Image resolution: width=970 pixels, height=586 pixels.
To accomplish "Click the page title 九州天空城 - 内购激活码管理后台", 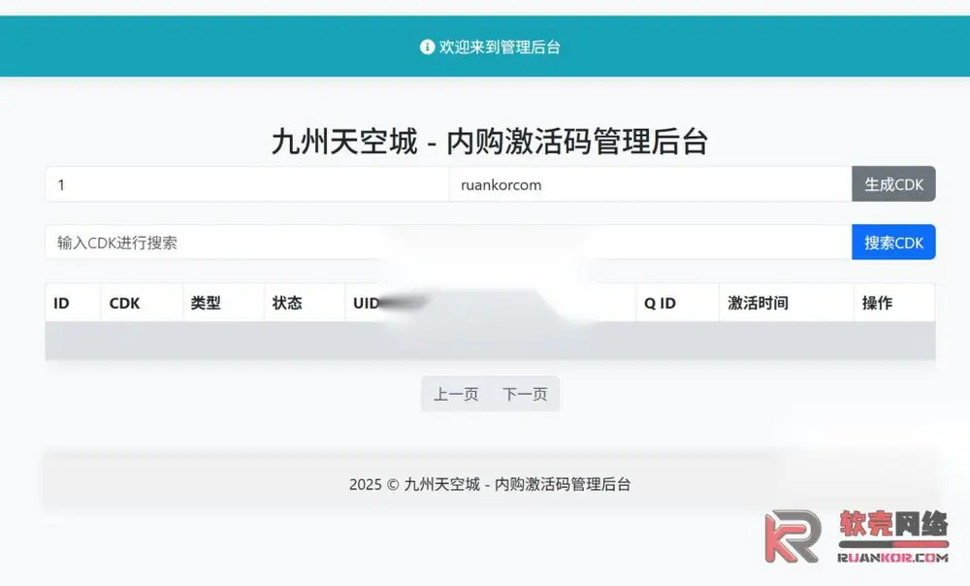I will pos(490,142).
